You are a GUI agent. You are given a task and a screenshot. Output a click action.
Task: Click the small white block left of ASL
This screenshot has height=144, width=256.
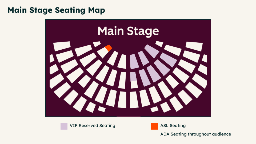97,44
